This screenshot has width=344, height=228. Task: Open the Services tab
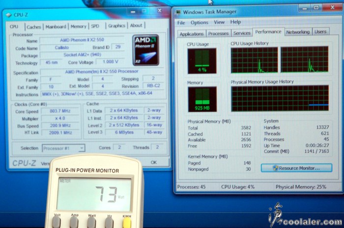(242, 33)
